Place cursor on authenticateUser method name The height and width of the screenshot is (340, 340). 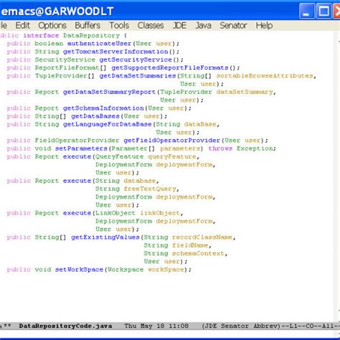(99, 44)
